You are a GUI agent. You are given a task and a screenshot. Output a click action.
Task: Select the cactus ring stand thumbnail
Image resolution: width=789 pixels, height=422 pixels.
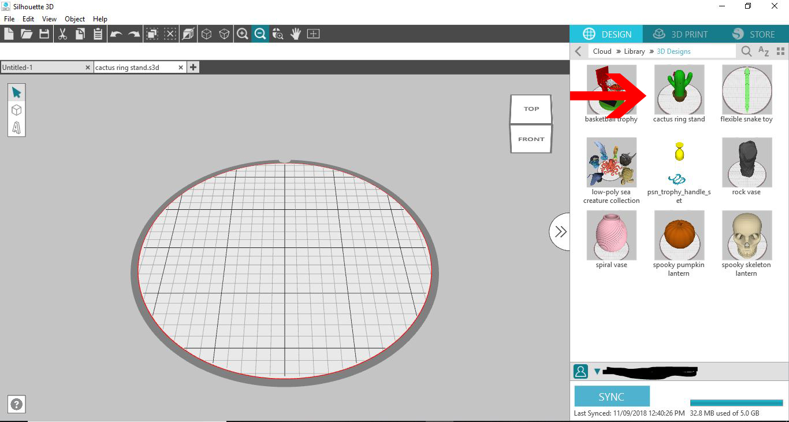click(x=679, y=90)
